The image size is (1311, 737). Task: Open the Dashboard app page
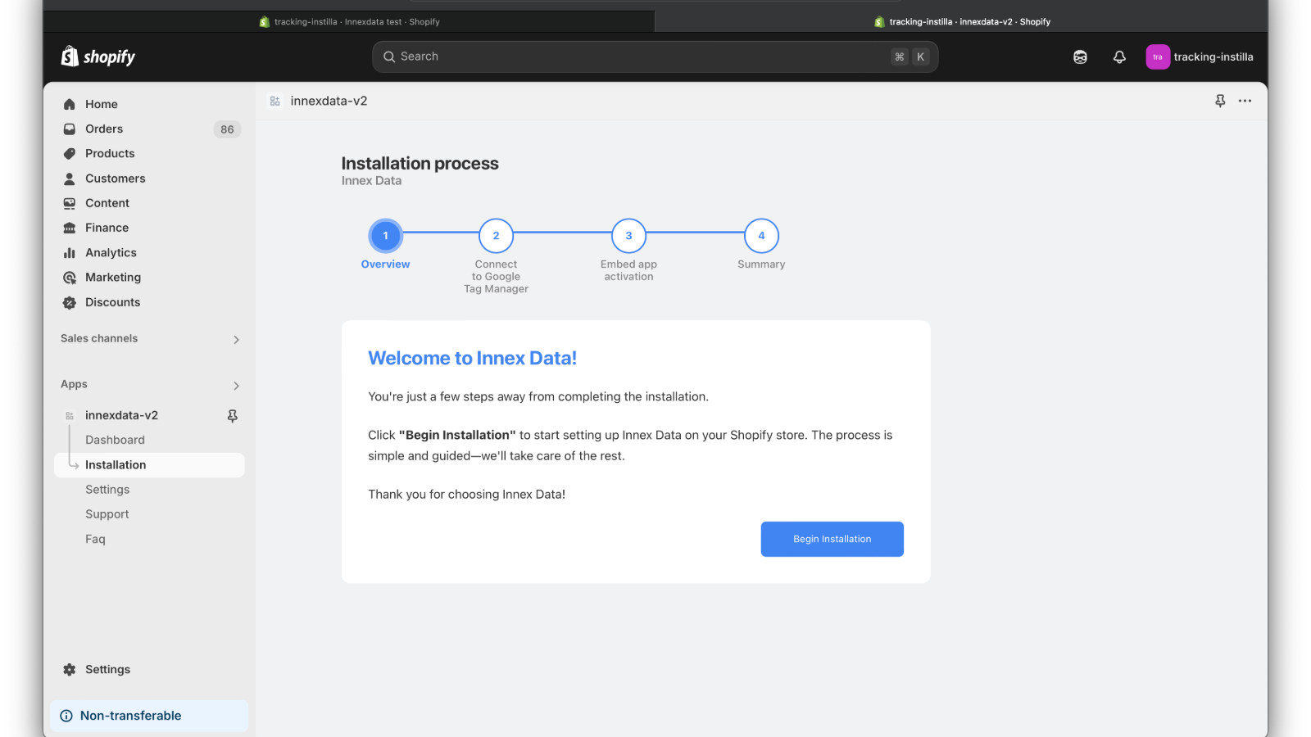(115, 441)
